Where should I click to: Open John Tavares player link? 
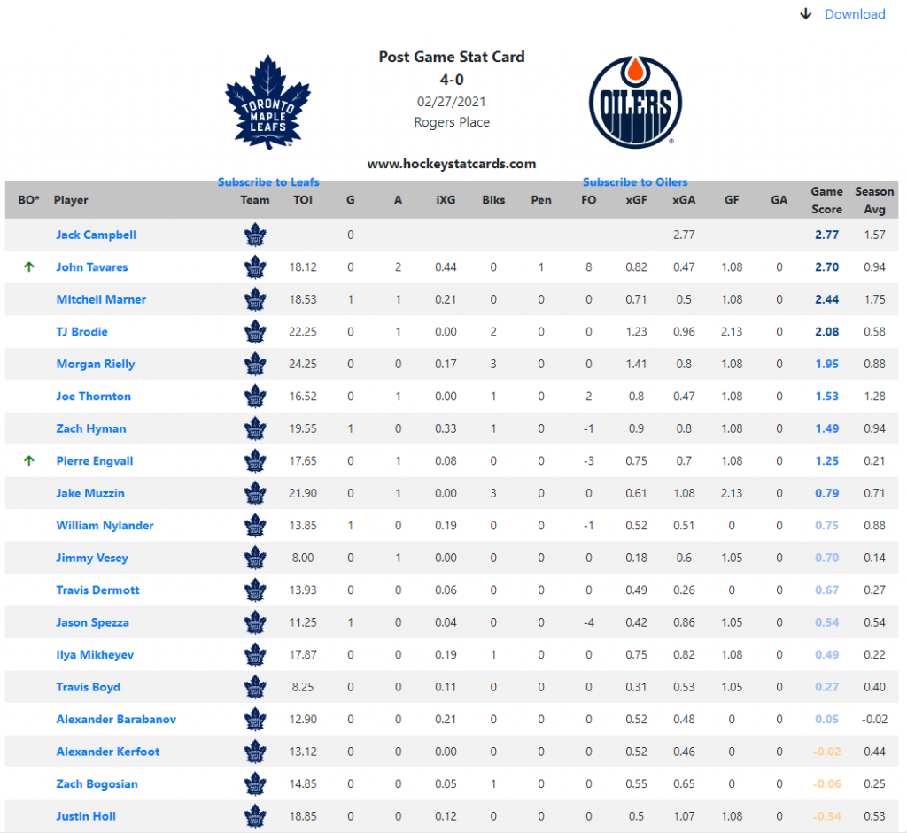(92, 267)
